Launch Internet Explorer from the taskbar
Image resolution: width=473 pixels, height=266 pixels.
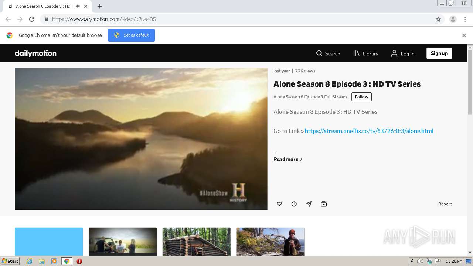pyautogui.click(x=29, y=261)
